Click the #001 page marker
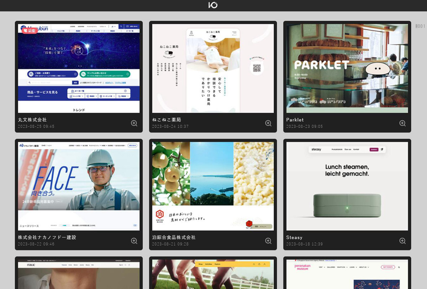Screen dimensions: 427x289 coord(420,26)
